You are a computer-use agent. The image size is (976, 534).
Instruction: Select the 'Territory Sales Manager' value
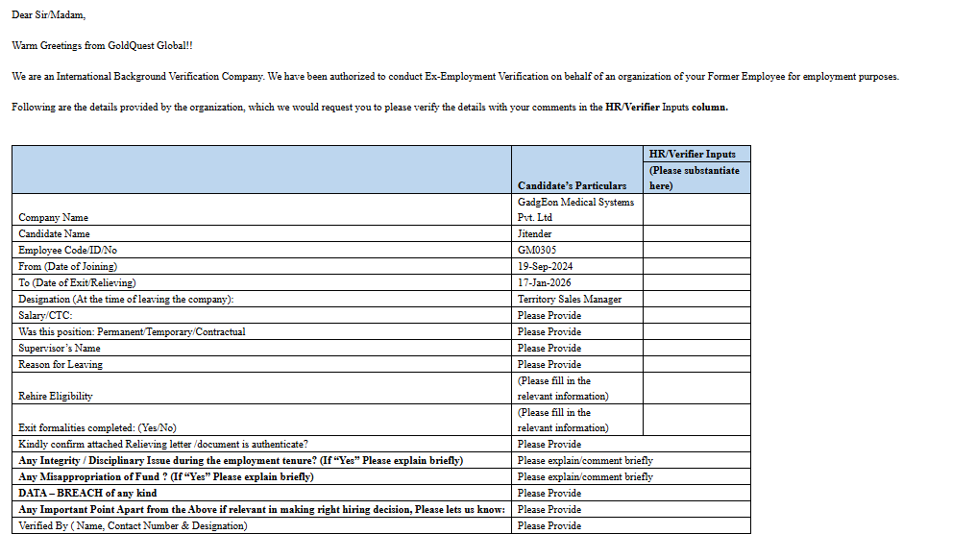(570, 299)
